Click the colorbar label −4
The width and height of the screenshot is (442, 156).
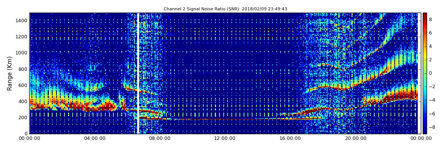[x=432, y=100]
